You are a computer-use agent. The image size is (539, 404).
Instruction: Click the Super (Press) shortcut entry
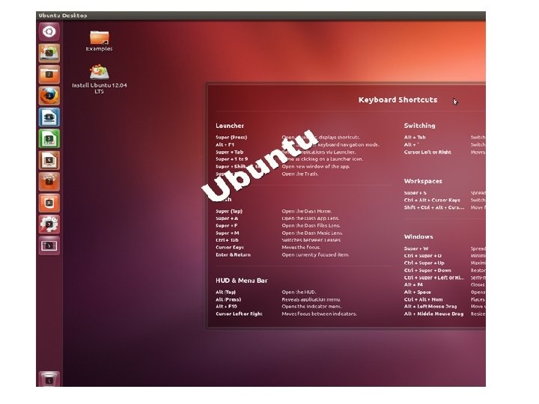click(231, 138)
